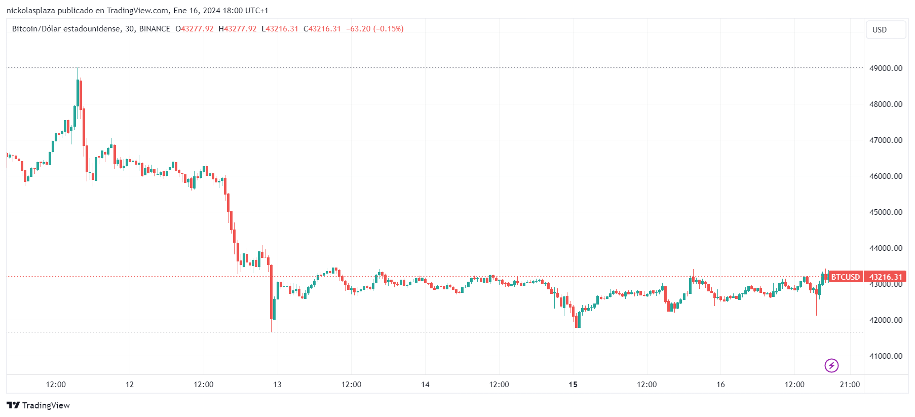Image resolution: width=915 pixels, height=417 pixels.
Task: Click the high value H43277.92
Action: pyautogui.click(x=238, y=29)
